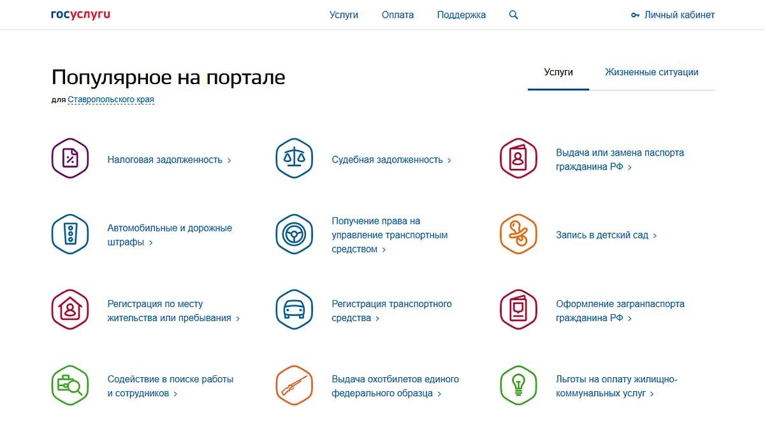Select the house icon for регистрация по месту жительства

70,309
